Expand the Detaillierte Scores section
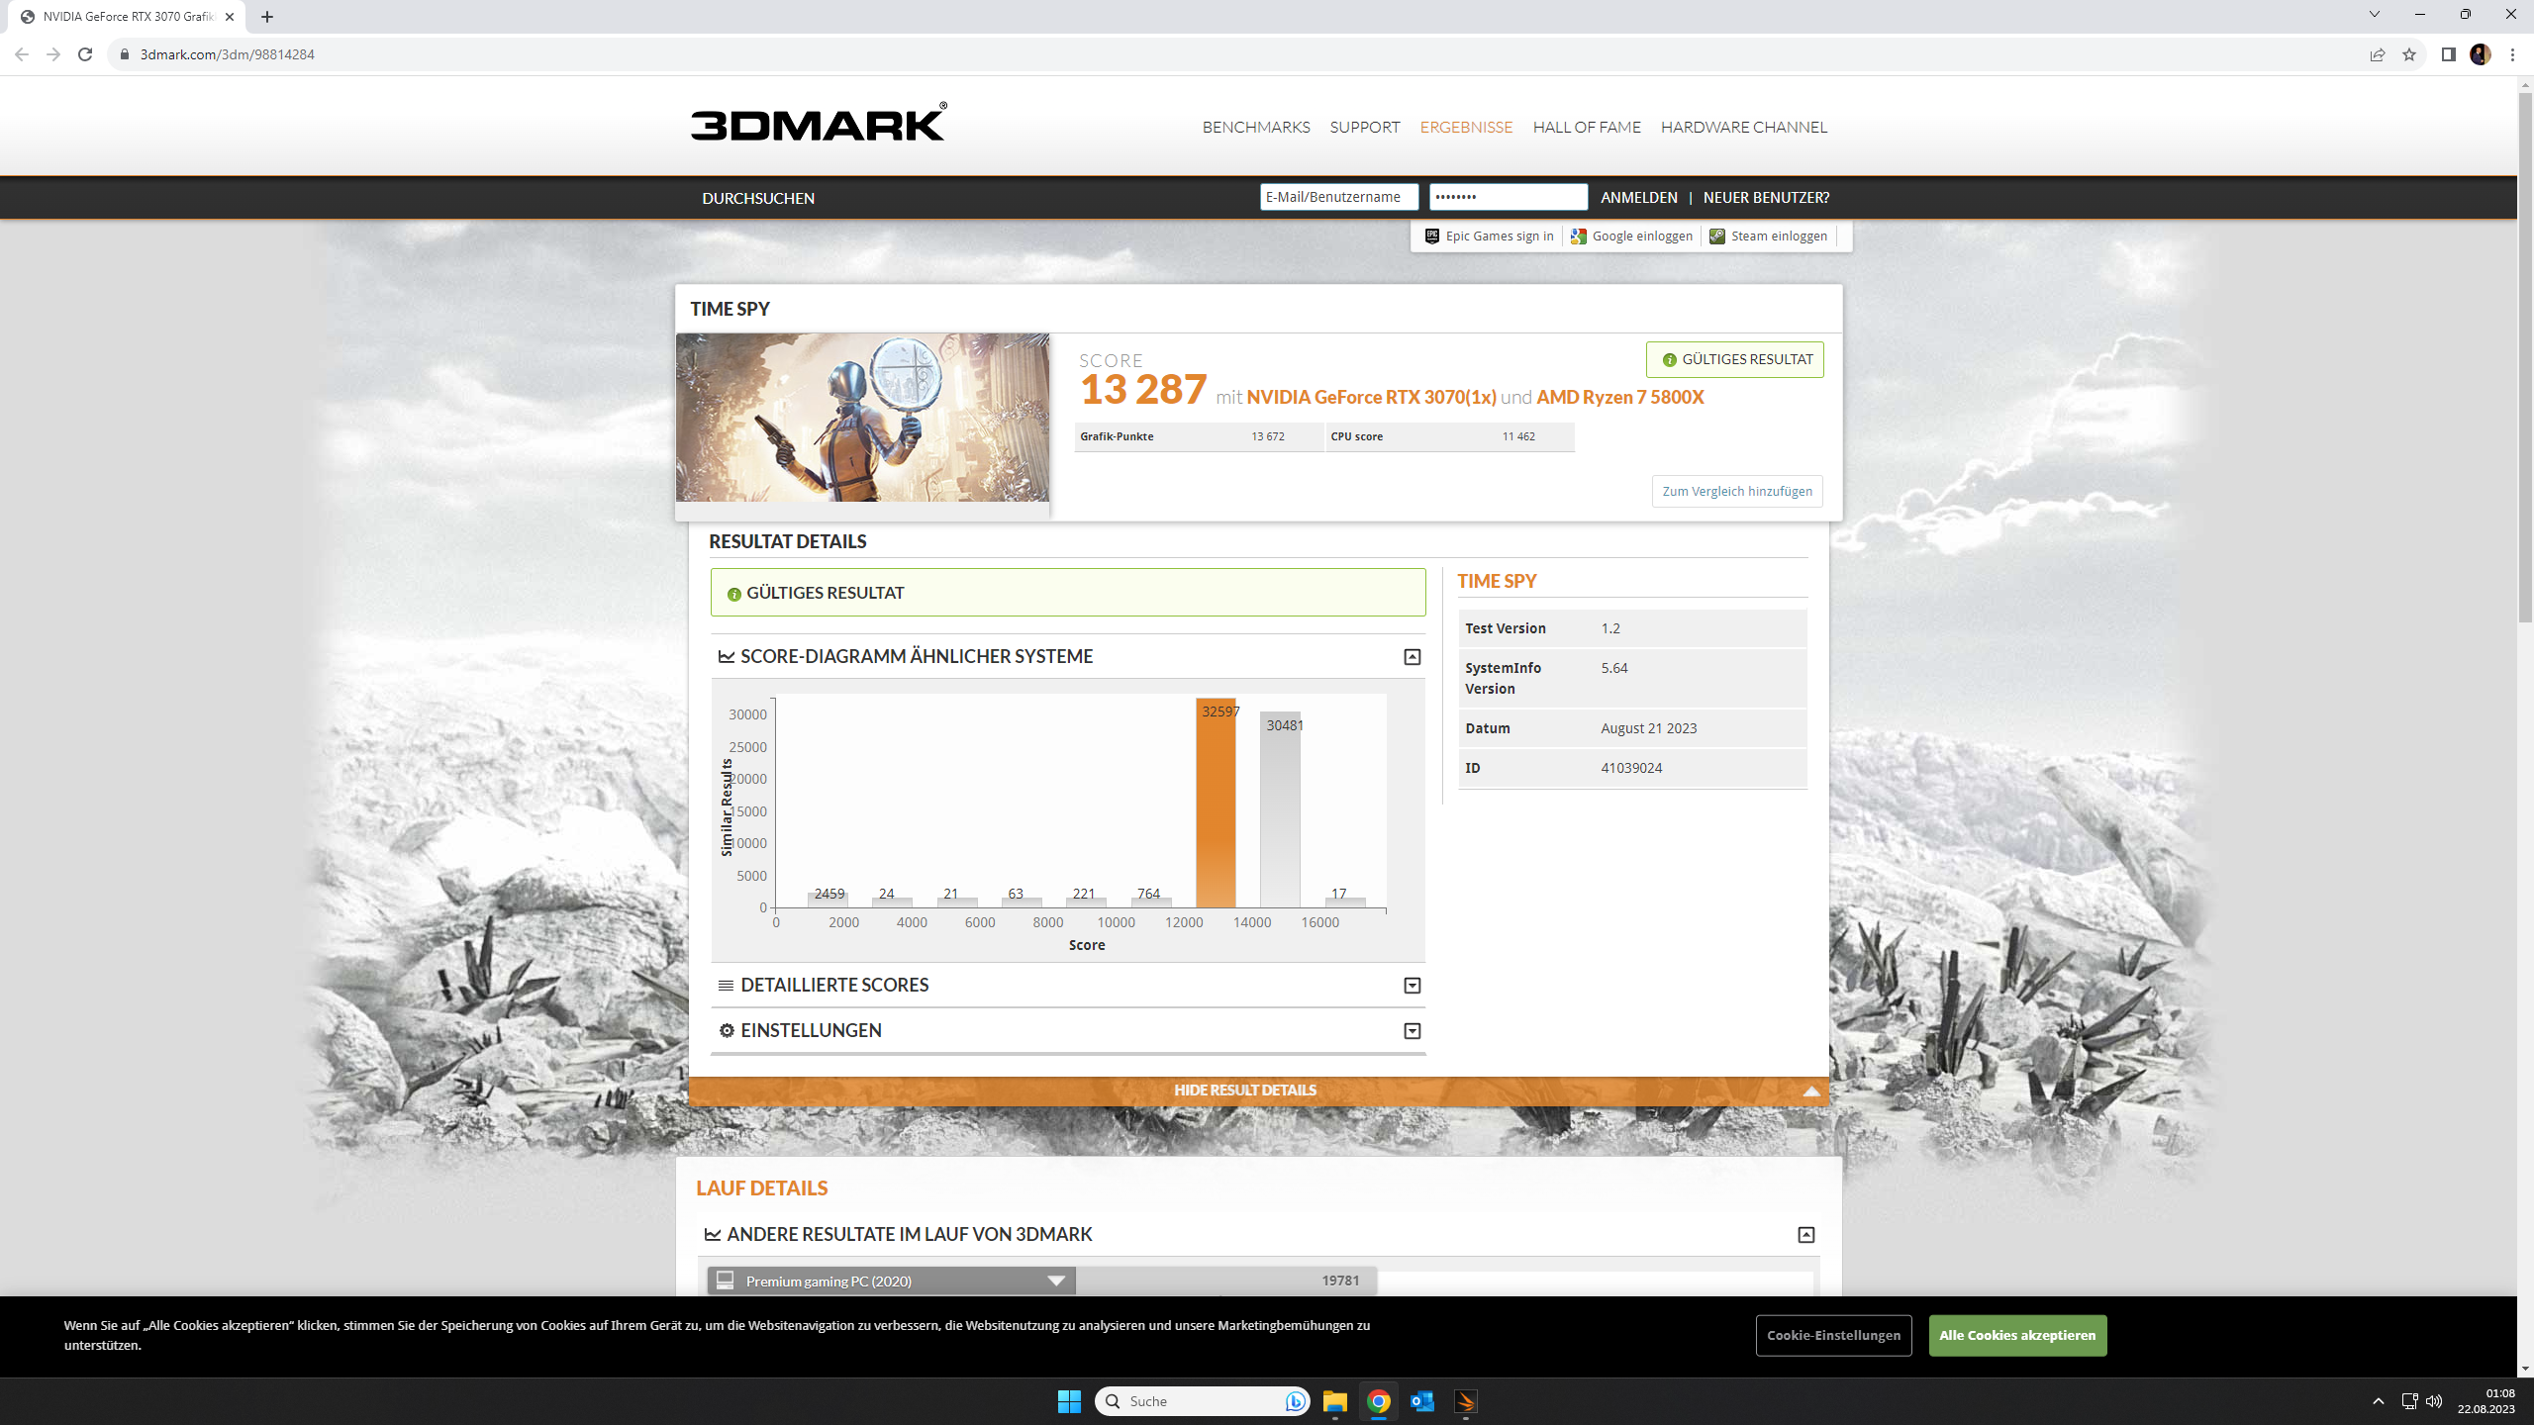 pos(1412,986)
